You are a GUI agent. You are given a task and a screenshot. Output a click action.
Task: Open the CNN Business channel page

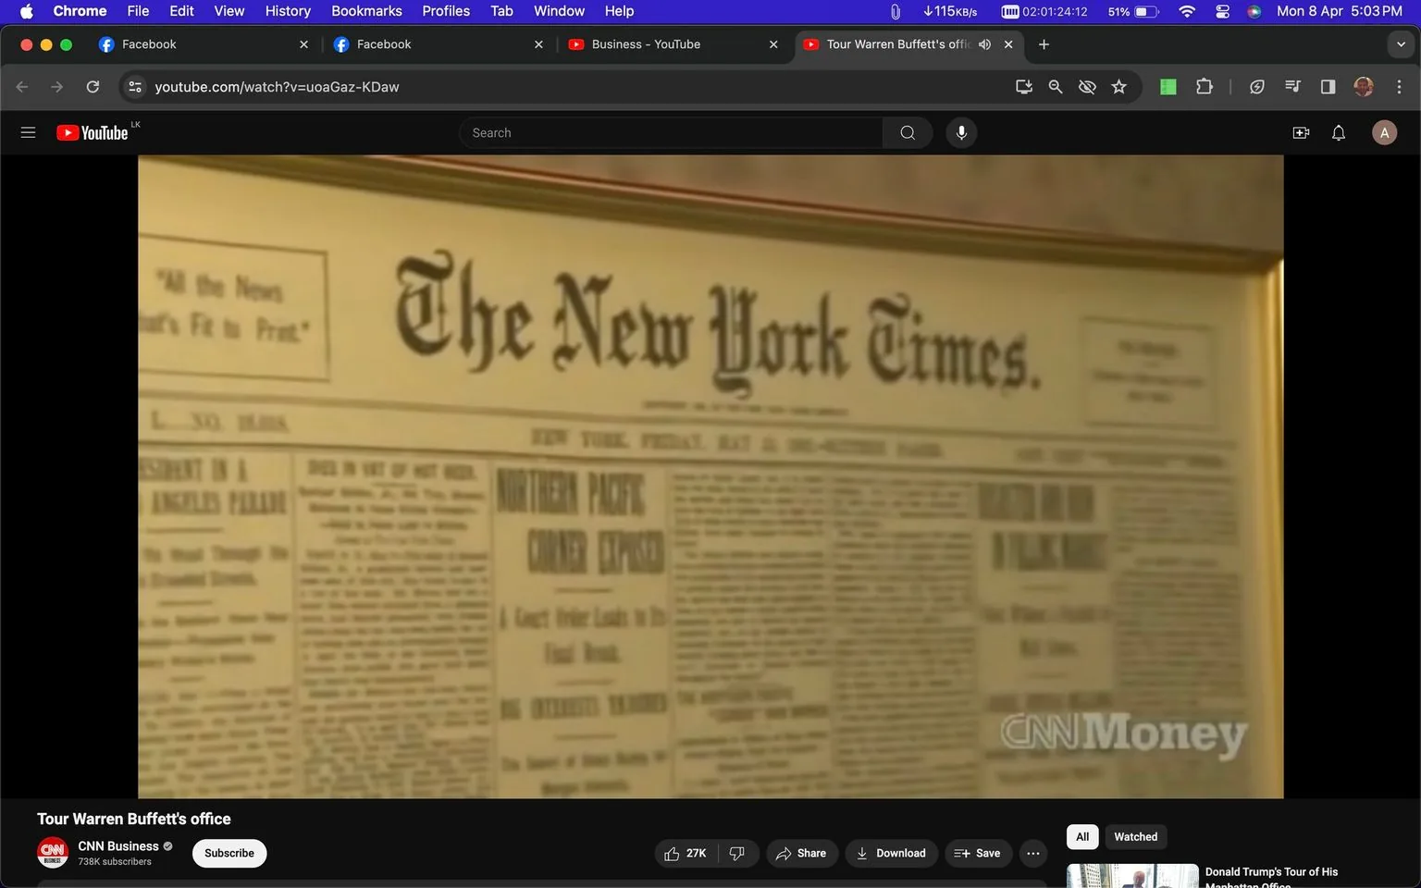(117, 845)
